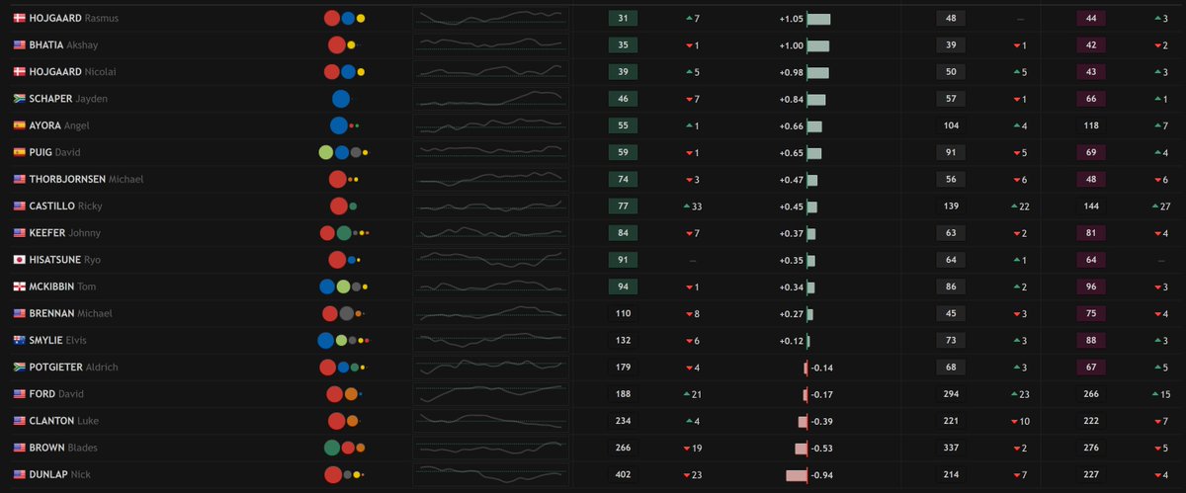The image size is (1186, 493).
Task: Click the up arrow 33 change in Castillo's row
Action: (692, 206)
